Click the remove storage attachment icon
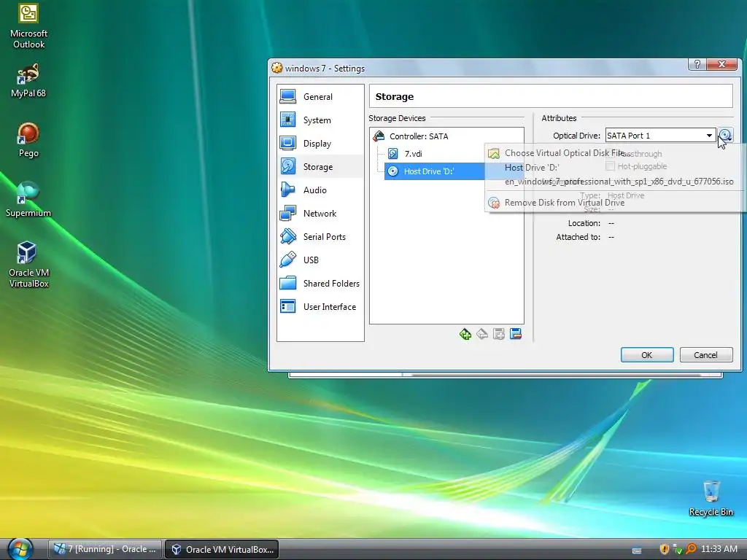This screenshot has height=560, width=747. (x=516, y=334)
